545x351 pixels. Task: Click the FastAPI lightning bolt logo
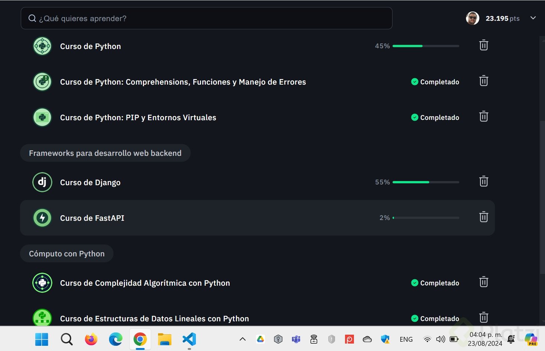(42, 218)
